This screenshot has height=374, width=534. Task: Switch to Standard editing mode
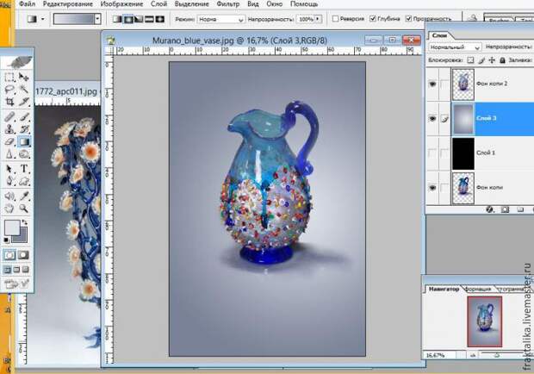pos(9,255)
